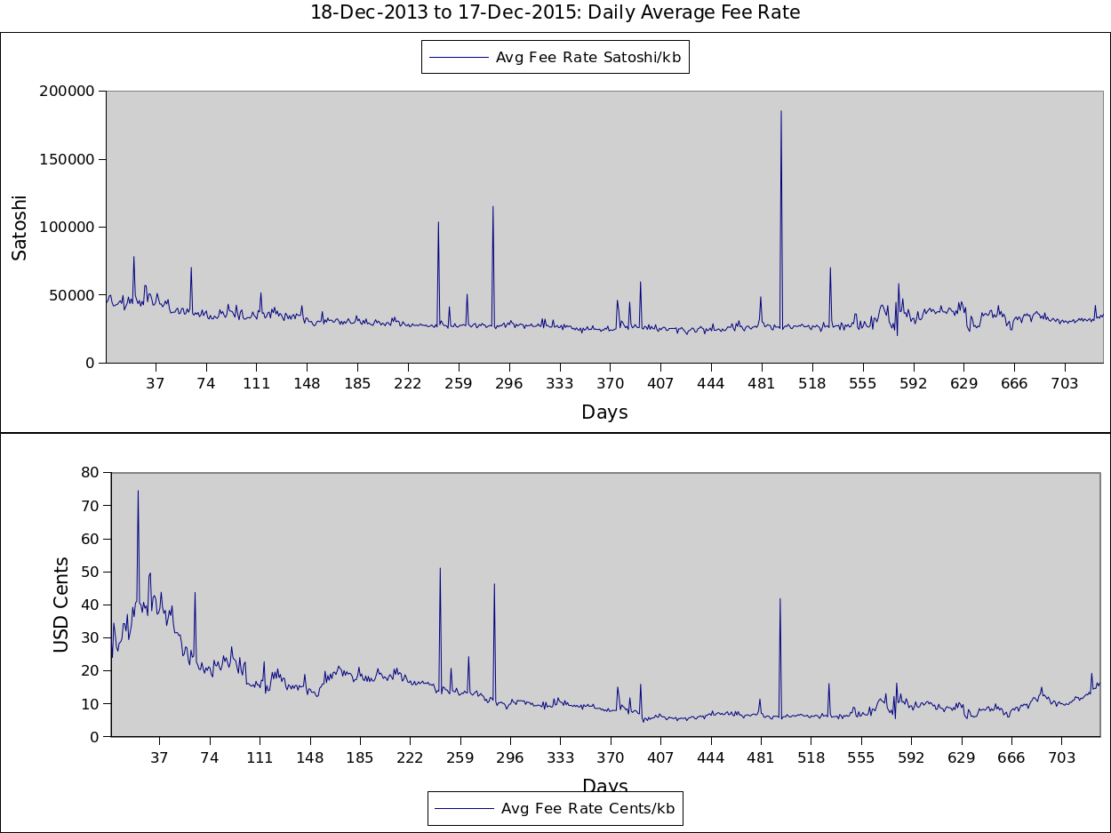
Task: Click the Avg Fee Rate Satoshi/kb legend label
Action: pos(587,58)
